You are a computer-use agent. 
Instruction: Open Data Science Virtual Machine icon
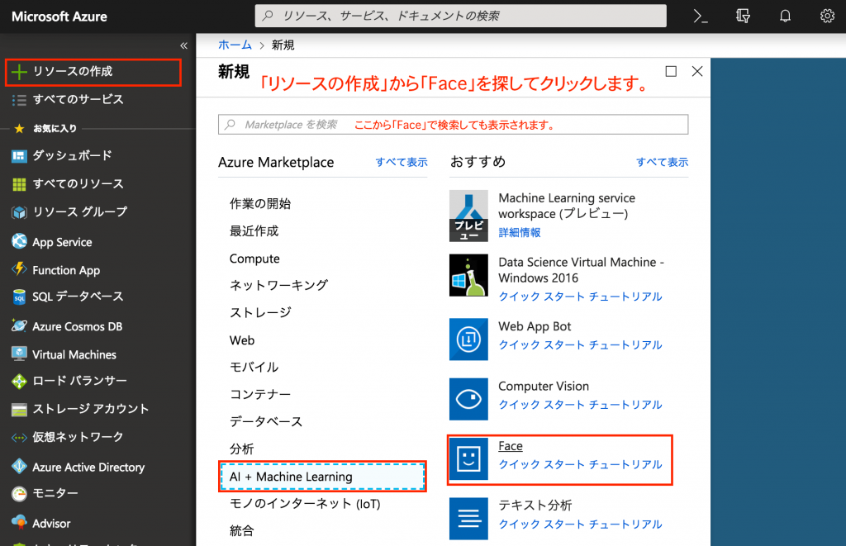468,275
